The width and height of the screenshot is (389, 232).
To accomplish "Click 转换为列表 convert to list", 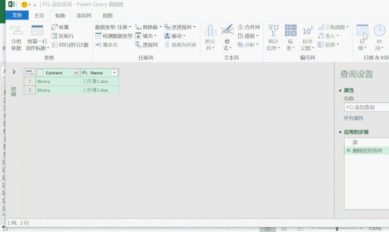I will 181,45.
